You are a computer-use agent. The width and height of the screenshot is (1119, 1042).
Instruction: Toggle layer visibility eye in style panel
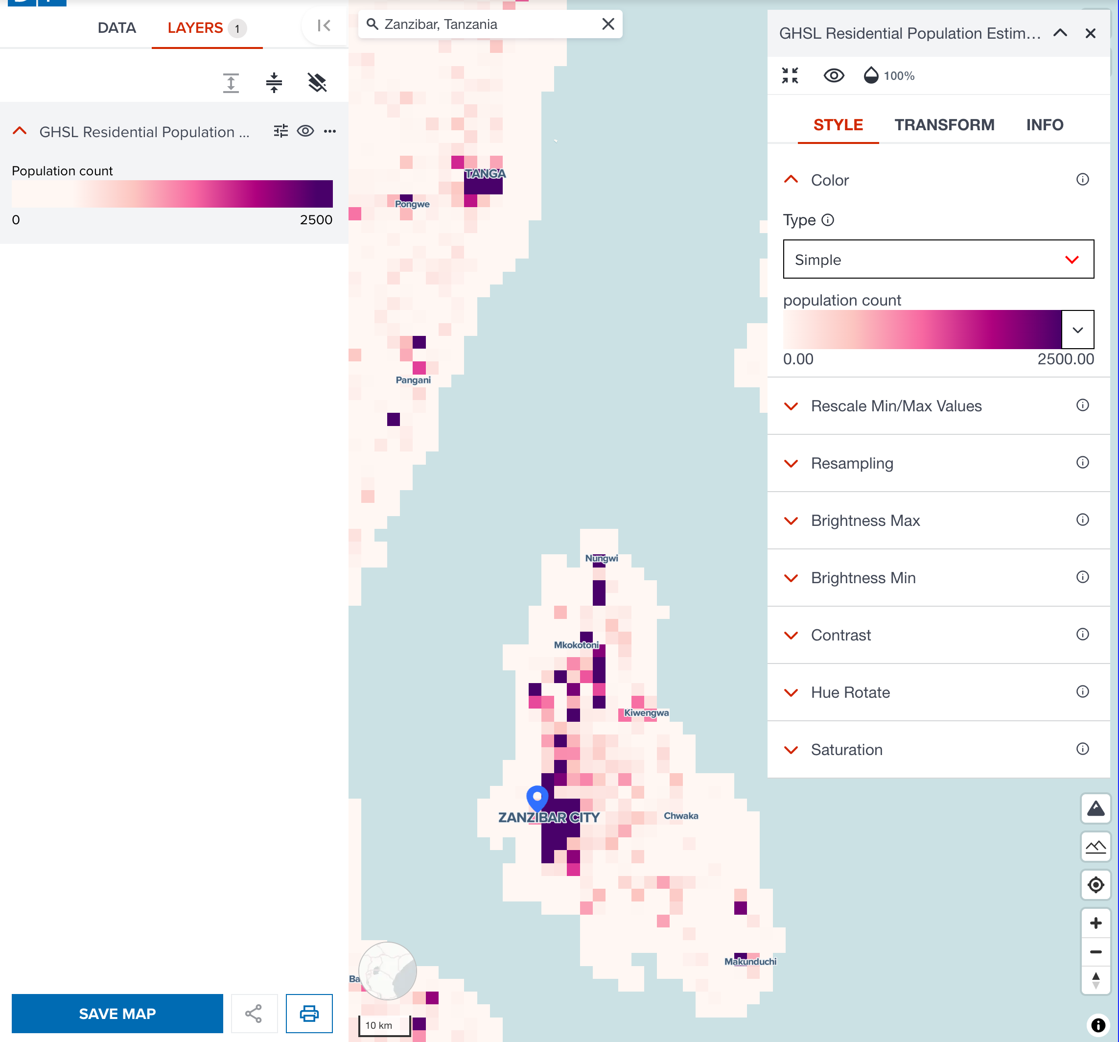(833, 75)
